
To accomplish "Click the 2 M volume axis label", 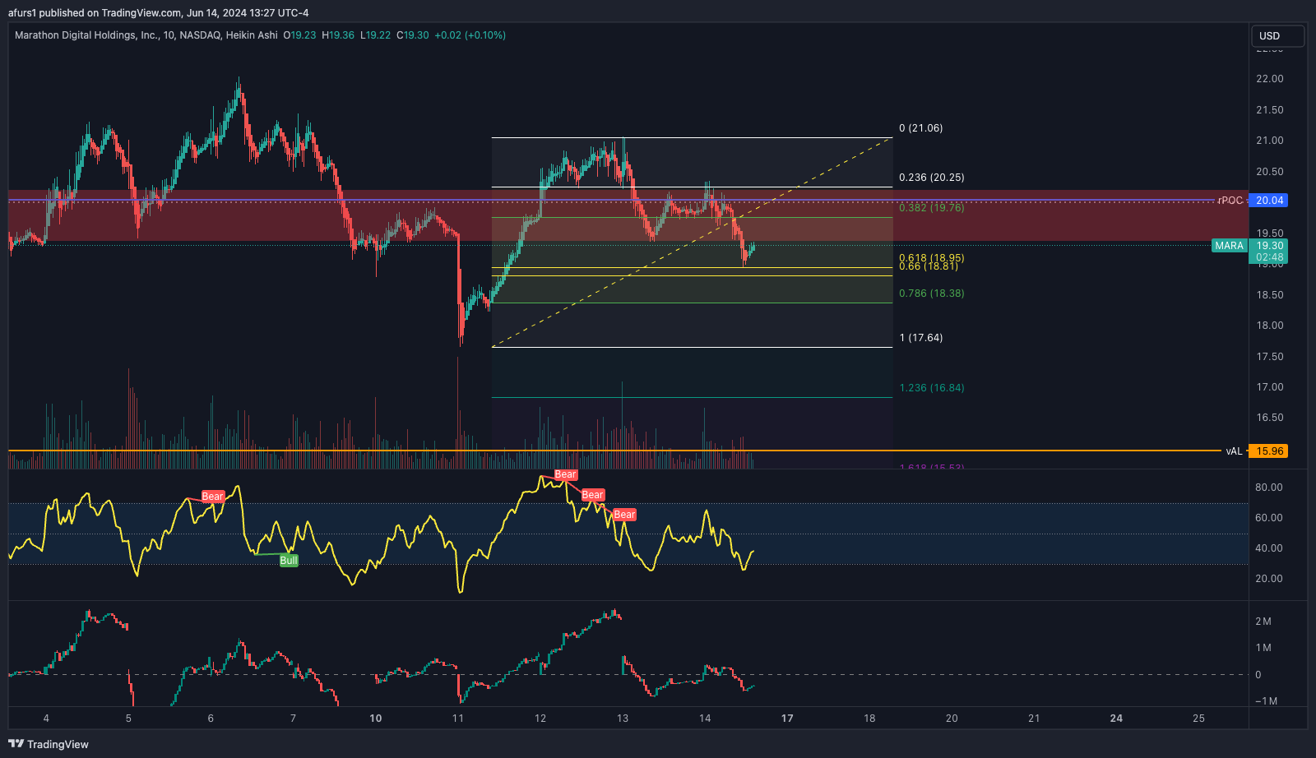I will point(1263,622).
